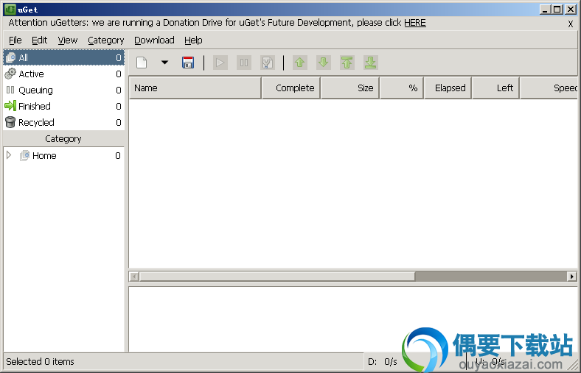The width and height of the screenshot is (581, 373).
Task: Click the Elapsed column header
Action: 448,88
